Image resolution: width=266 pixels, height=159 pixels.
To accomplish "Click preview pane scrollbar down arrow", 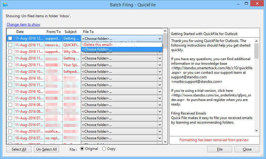I will [257, 131].
